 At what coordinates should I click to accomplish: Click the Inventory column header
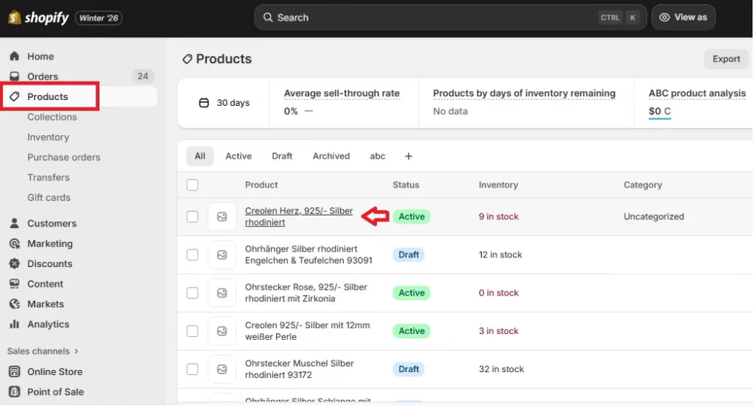click(498, 185)
